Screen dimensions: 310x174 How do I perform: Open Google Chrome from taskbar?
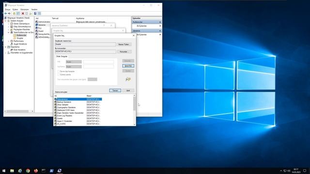[x=28, y=171]
